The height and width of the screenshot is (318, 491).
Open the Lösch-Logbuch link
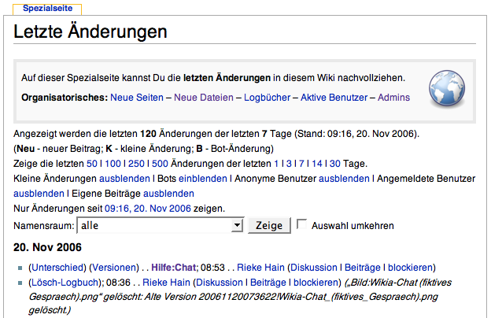(x=65, y=283)
